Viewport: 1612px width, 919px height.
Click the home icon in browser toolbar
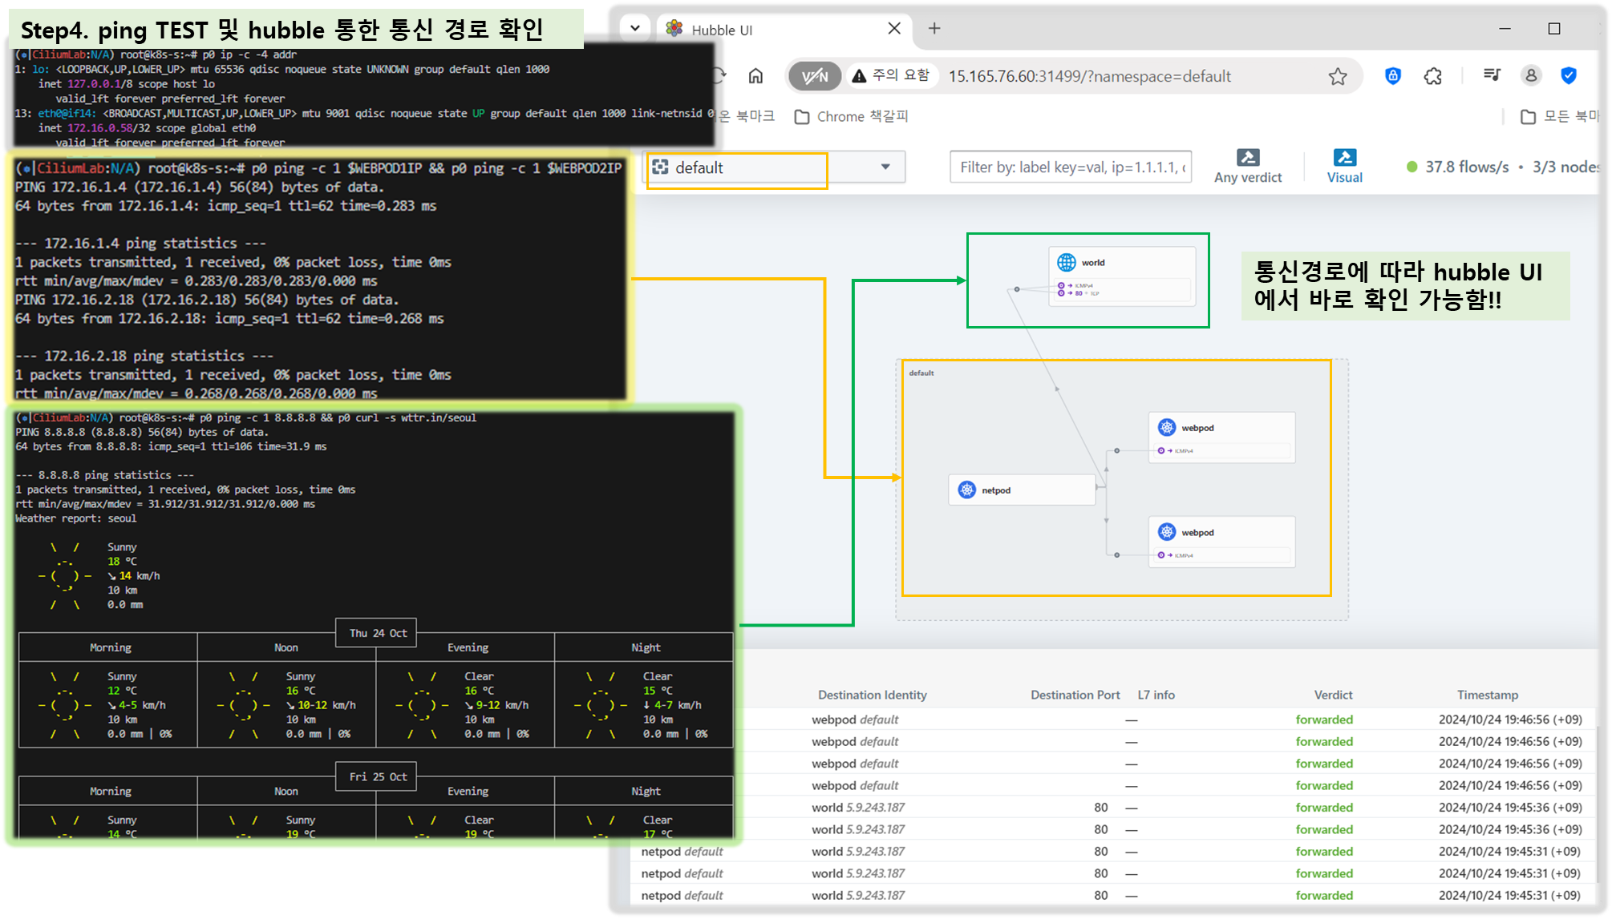point(755,76)
